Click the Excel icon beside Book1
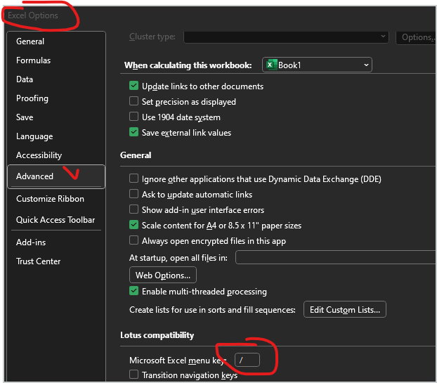The image size is (437, 383). (271, 65)
